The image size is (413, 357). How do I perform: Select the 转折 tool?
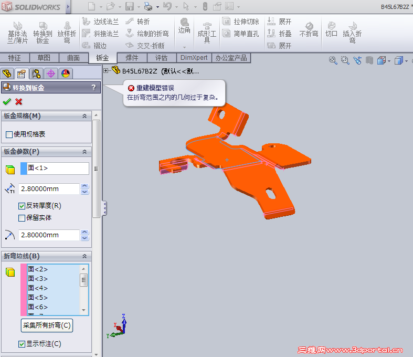(138, 22)
